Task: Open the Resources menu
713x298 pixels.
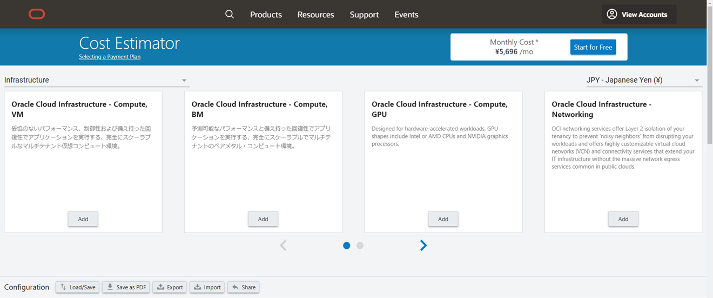Action: pyautogui.click(x=315, y=15)
